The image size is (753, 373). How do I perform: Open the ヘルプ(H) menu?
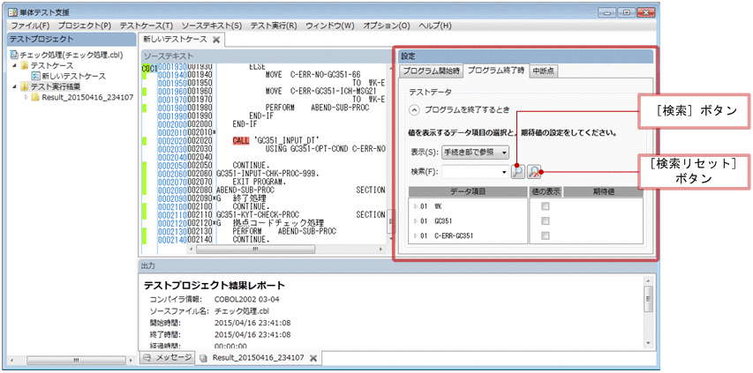tap(435, 26)
